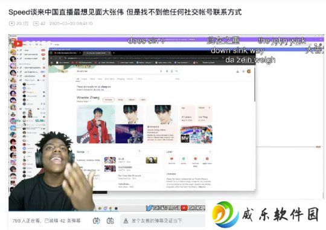This screenshot has height=230, width=326.
Task: Click the thumbnail of singer in red jacket
Action: coord(96,124)
